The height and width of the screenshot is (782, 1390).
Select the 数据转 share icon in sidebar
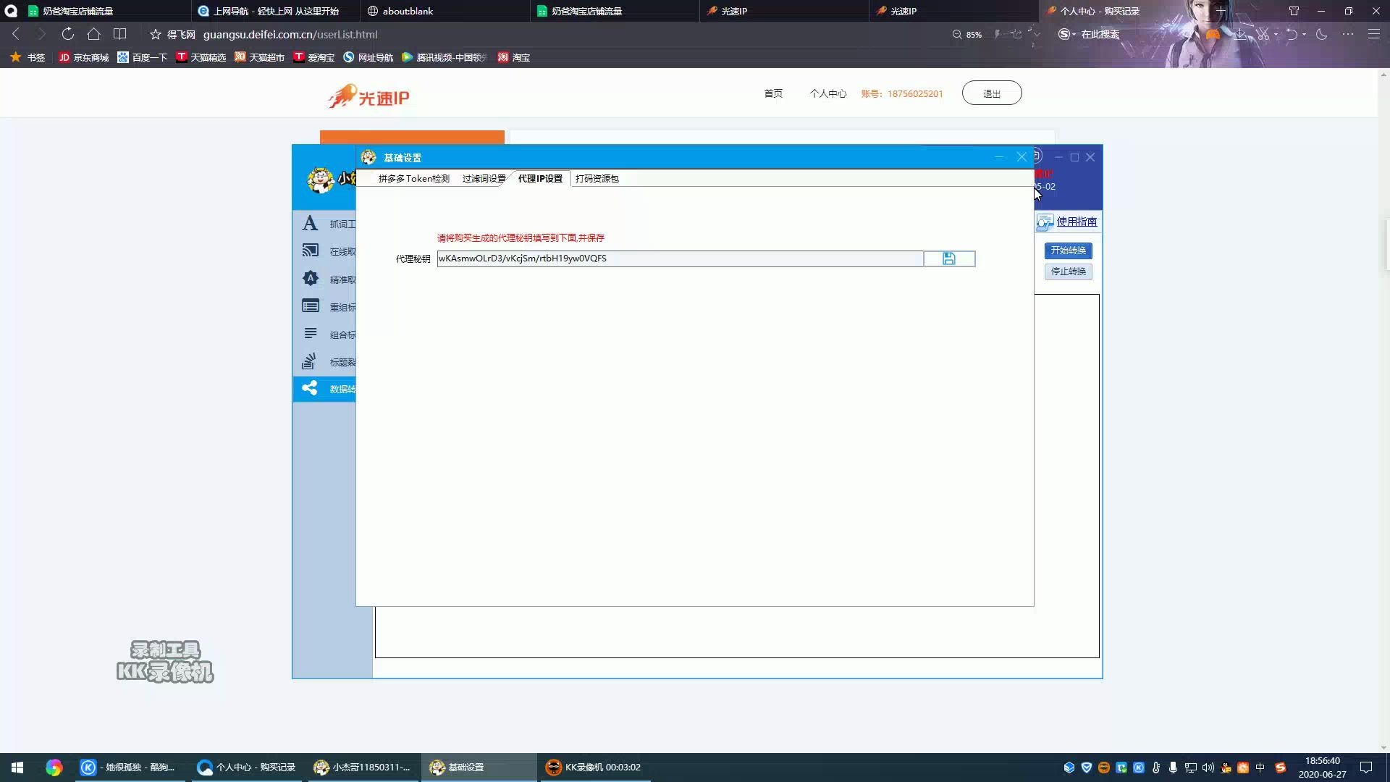(310, 389)
